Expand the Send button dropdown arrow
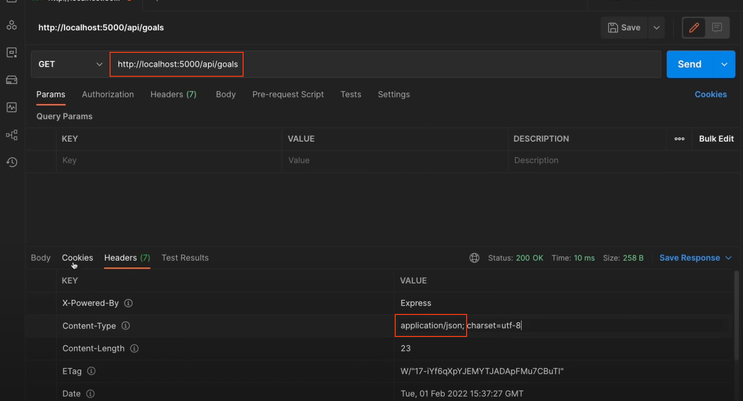The height and width of the screenshot is (401, 743). 724,64
